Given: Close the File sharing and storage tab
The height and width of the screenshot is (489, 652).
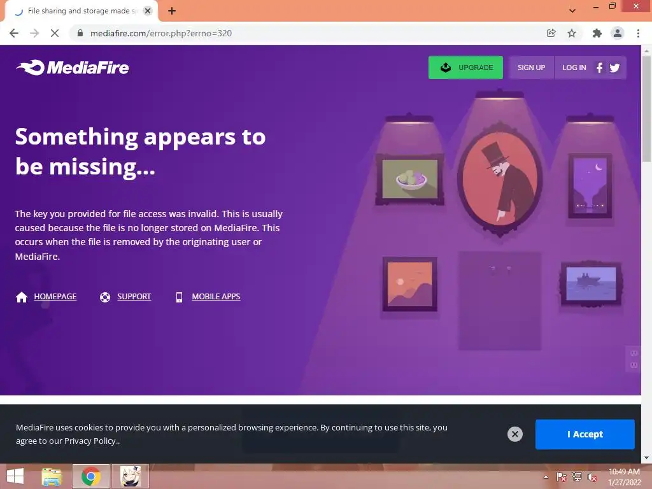Looking at the screenshot, I should (x=148, y=11).
